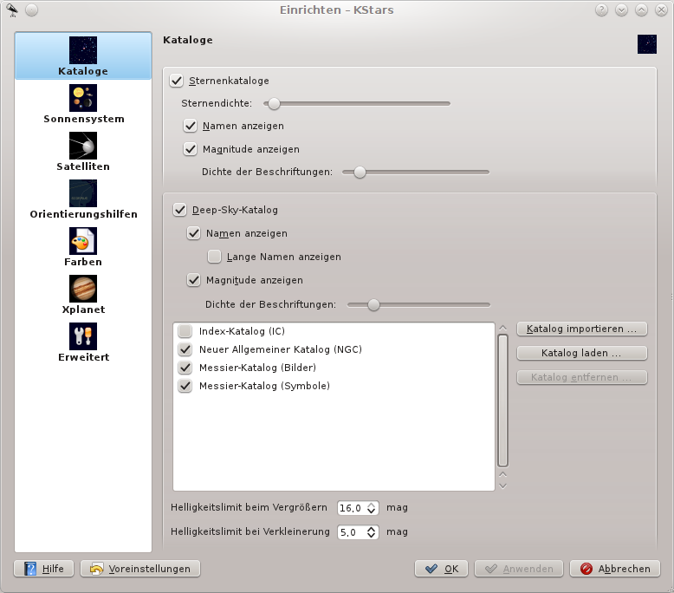This screenshot has height=593, width=674.
Task: Decrease Helligkeitslimit bei Verkleinerung value
Action: point(372,535)
